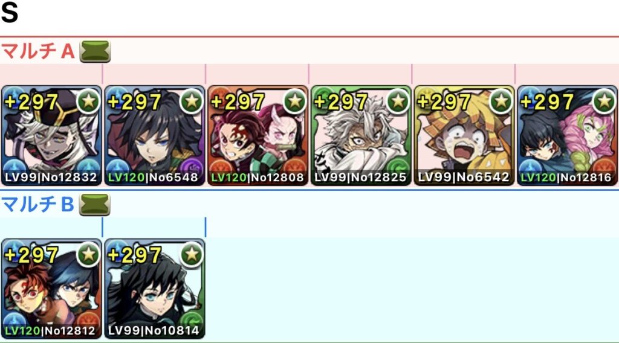Screen dimensions: 619x343
Task: Select the マルチ A team header
Action: click(x=38, y=51)
